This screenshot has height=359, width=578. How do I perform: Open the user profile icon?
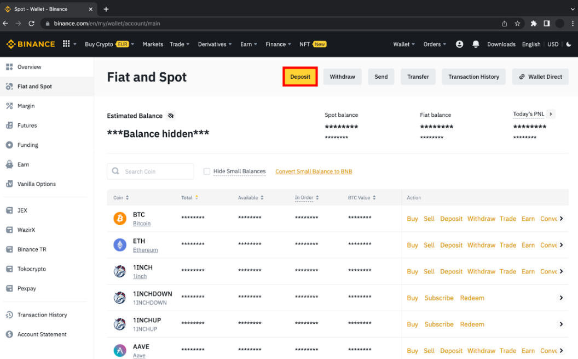459,44
